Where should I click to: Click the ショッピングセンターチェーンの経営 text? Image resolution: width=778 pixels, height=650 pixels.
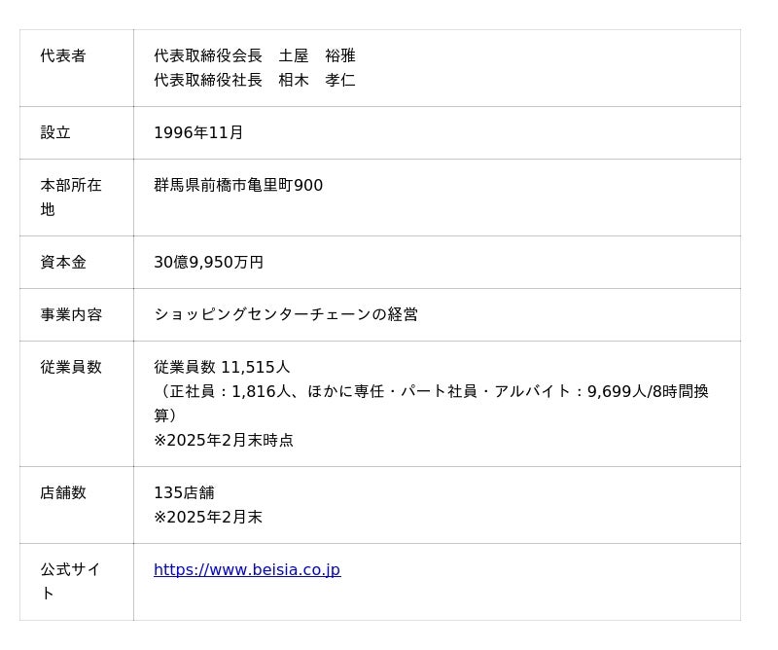tap(286, 315)
